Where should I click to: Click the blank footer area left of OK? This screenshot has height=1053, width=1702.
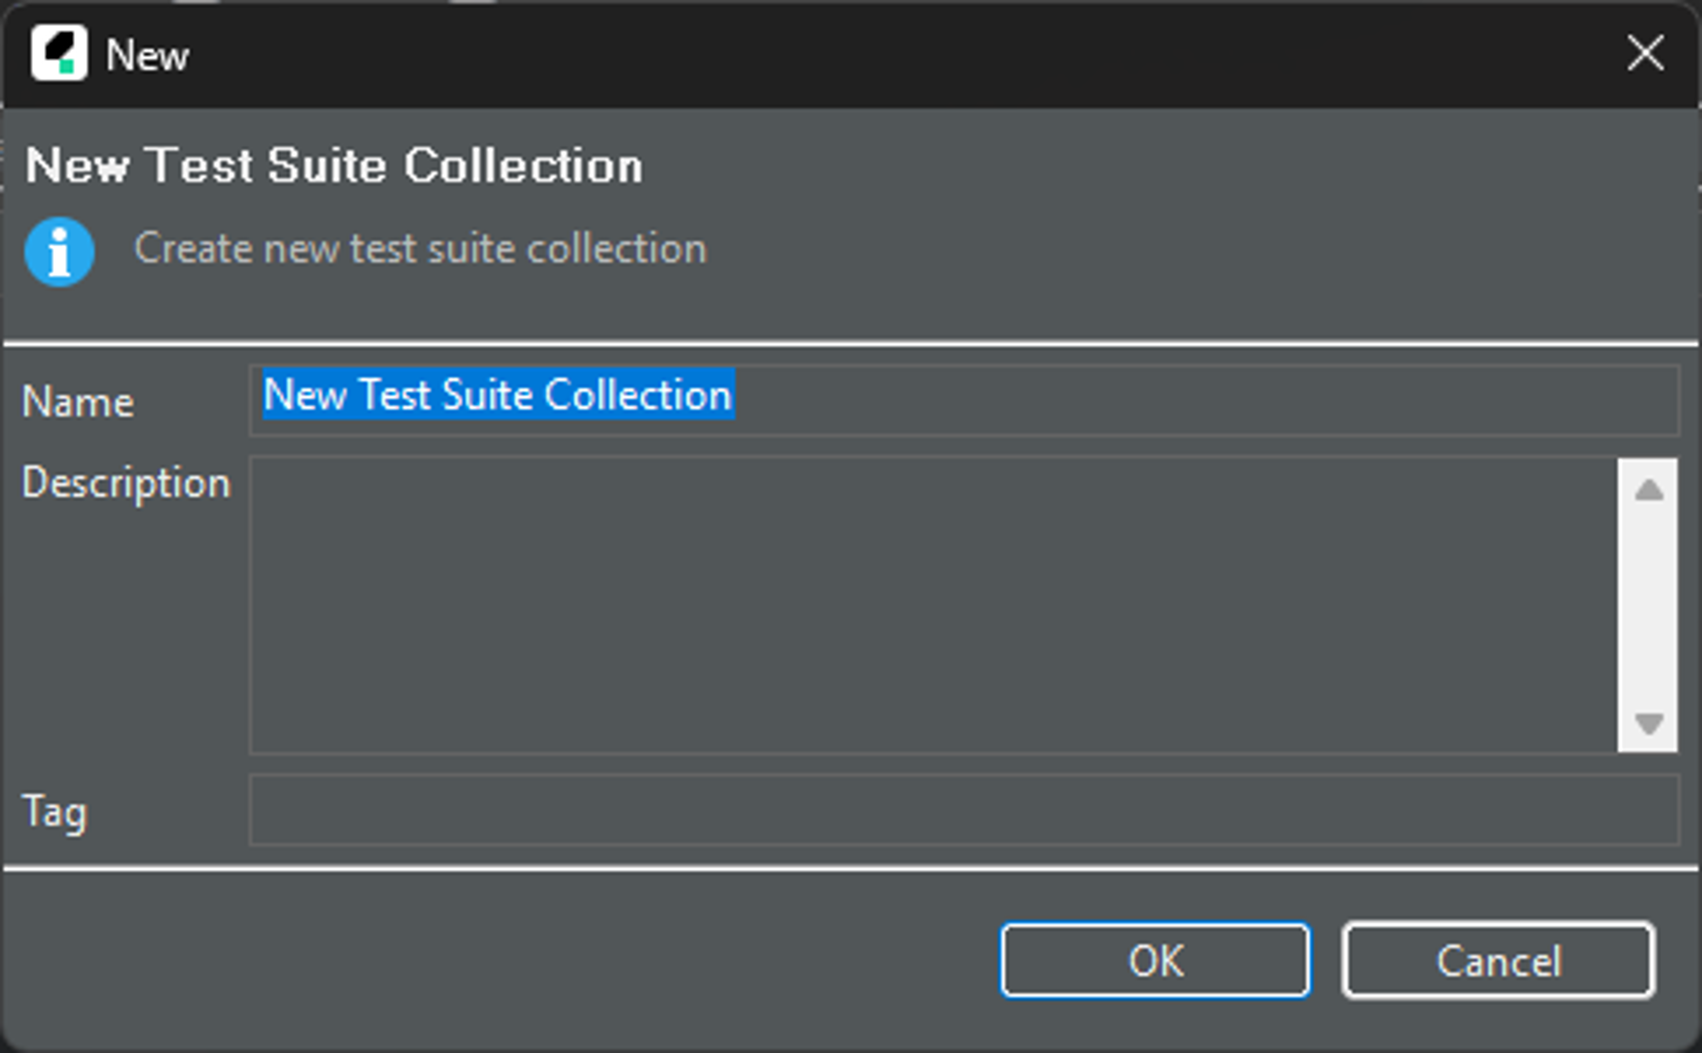(x=488, y=961)
